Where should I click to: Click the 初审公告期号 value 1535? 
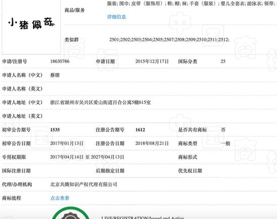(x=55, y=130)
